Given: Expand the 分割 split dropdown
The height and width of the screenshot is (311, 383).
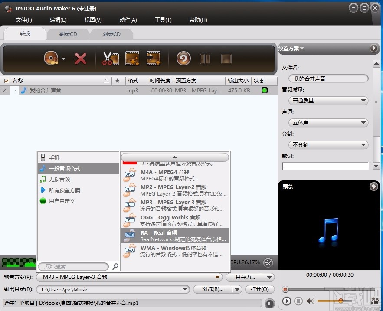Looking at the screenshot, I should coord(328,144).
